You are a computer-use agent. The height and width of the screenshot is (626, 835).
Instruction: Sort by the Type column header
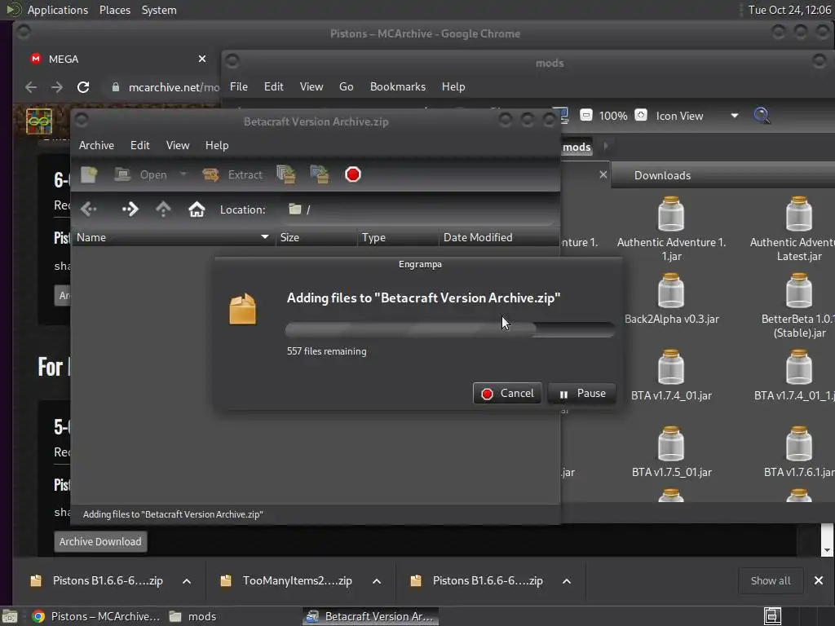(398, 237)
